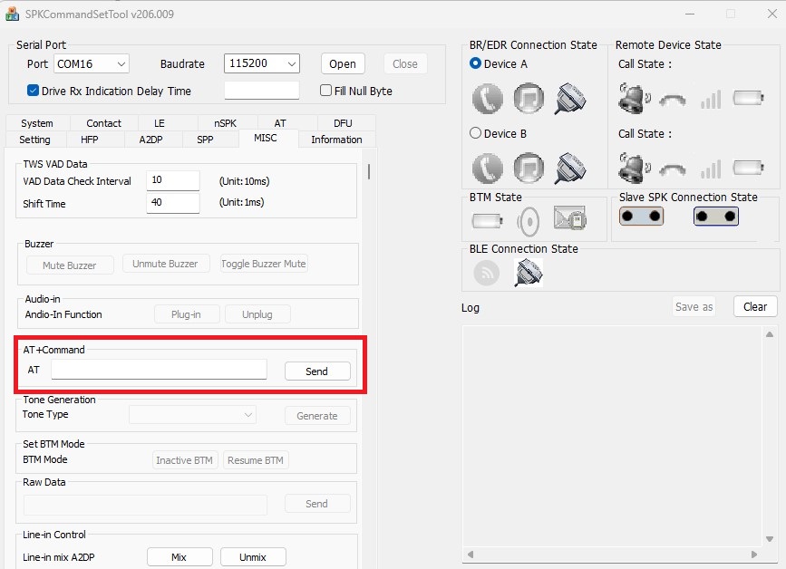Toggle Drive Rx Indication Delay Time checkbox
Image resolution: width=786 pixels, height=569 pixels.
coord(33,91)
